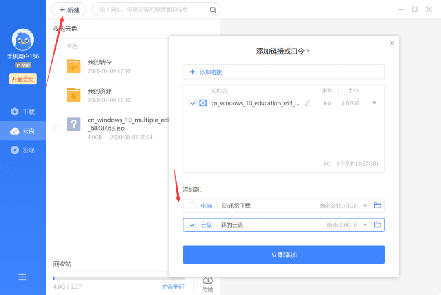
Task: Switch to the 发现 section in the sidebar
Action: [x=22, y=150]
